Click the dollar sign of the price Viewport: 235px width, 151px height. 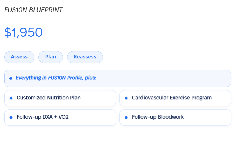8,32
